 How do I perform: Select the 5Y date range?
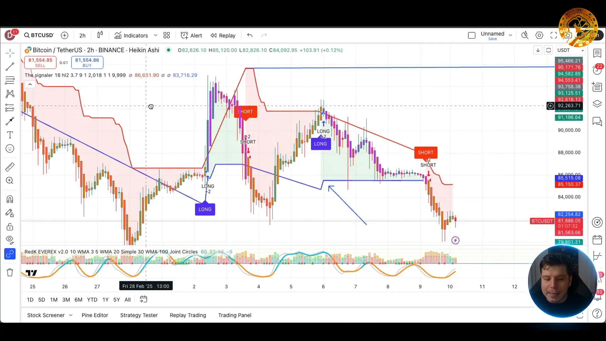click(116, 300)
